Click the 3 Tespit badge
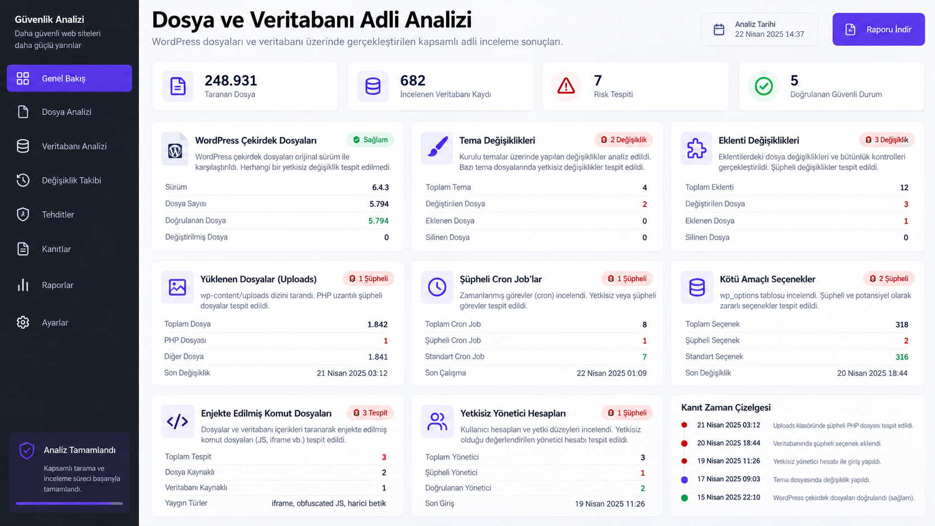The image size is (935, 526). click(370, 413)
